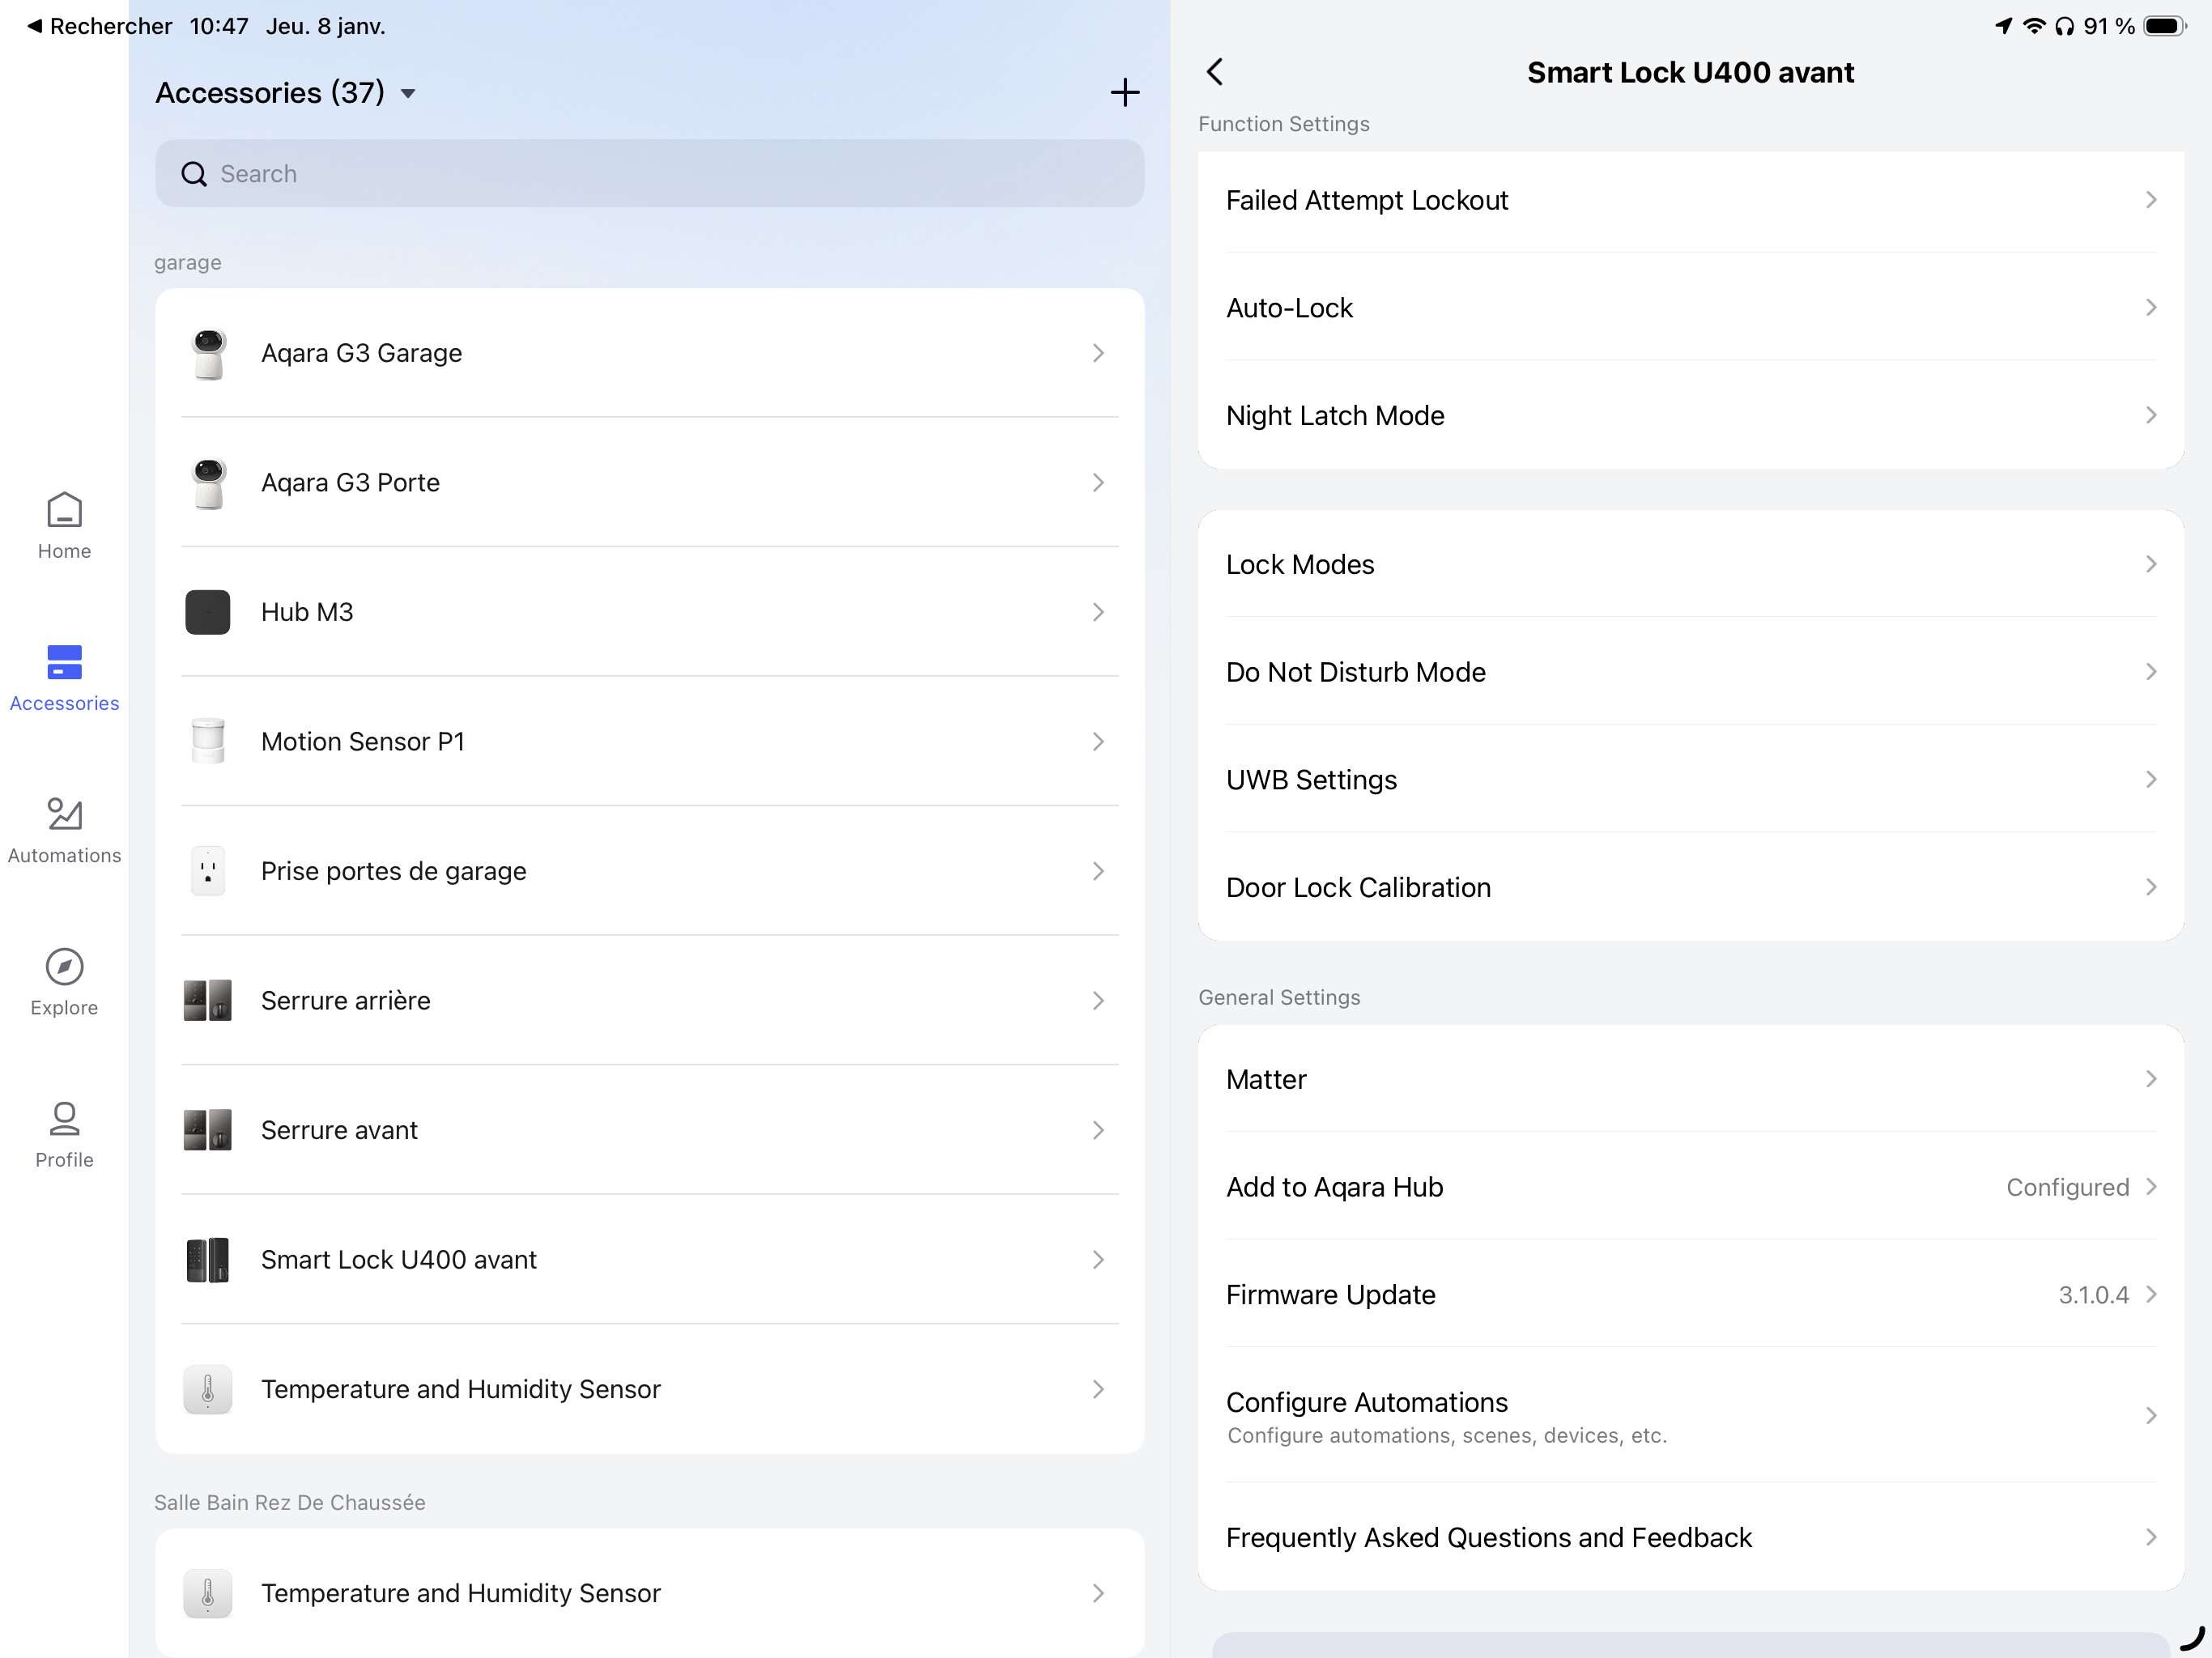Click the Search field

click(x=650, y=174)
